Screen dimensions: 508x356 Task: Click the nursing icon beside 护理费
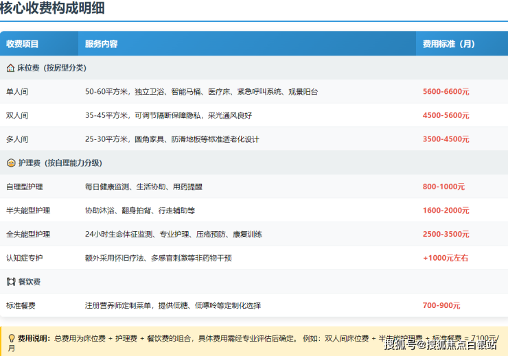coord(10,163)
